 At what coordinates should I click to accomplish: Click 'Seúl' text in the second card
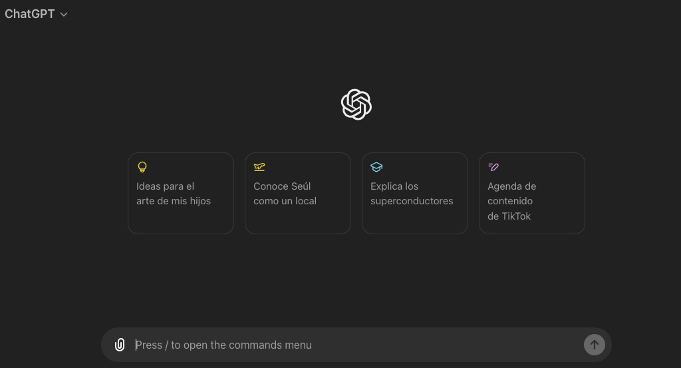(301, 186)
